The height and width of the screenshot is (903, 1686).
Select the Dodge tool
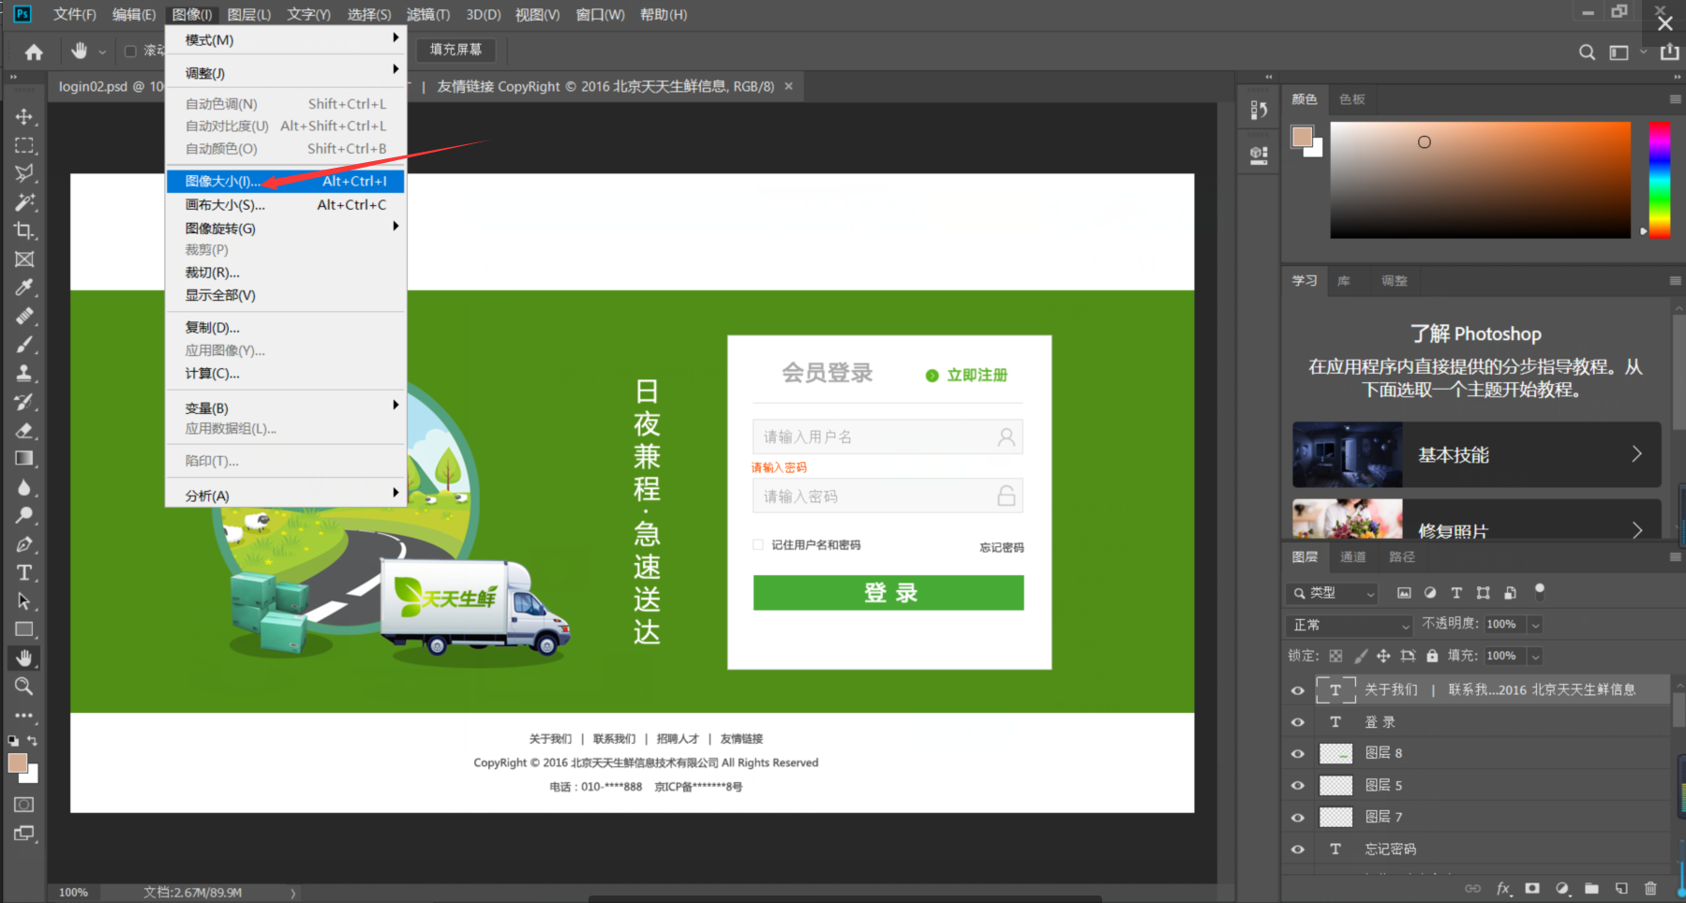point(24,515)
